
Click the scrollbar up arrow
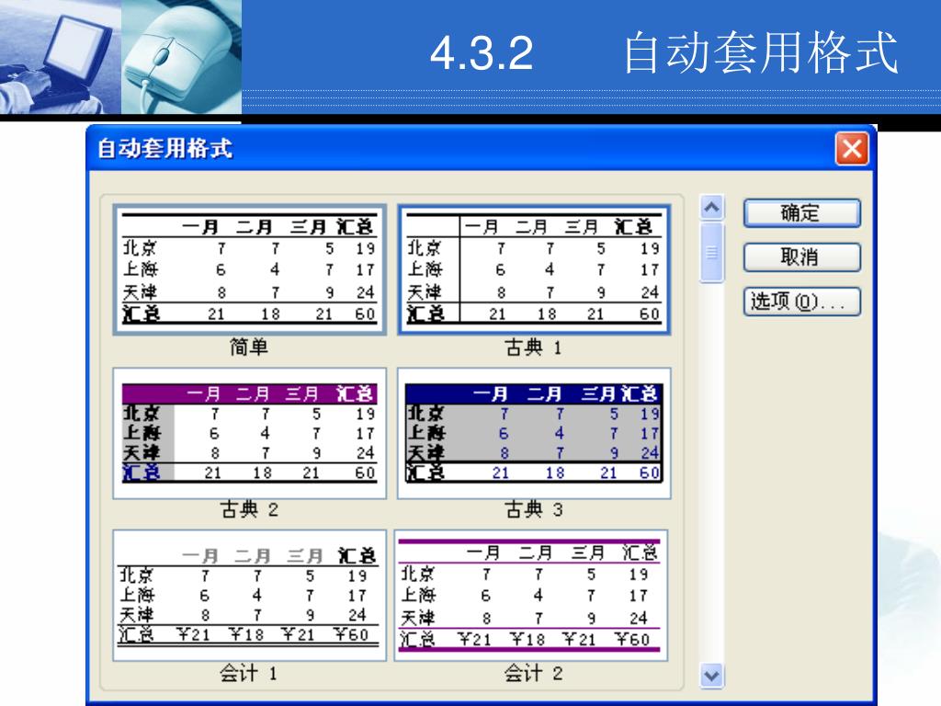(712, 208)
